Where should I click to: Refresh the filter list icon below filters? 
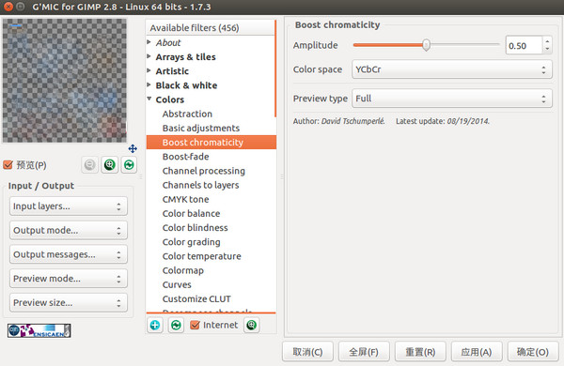coord(176,326)
